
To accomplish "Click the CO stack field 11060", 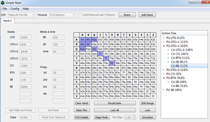I will pos(25,66).
